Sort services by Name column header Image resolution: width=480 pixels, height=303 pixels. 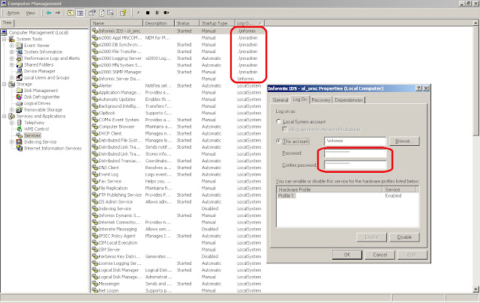pos(117,23)
